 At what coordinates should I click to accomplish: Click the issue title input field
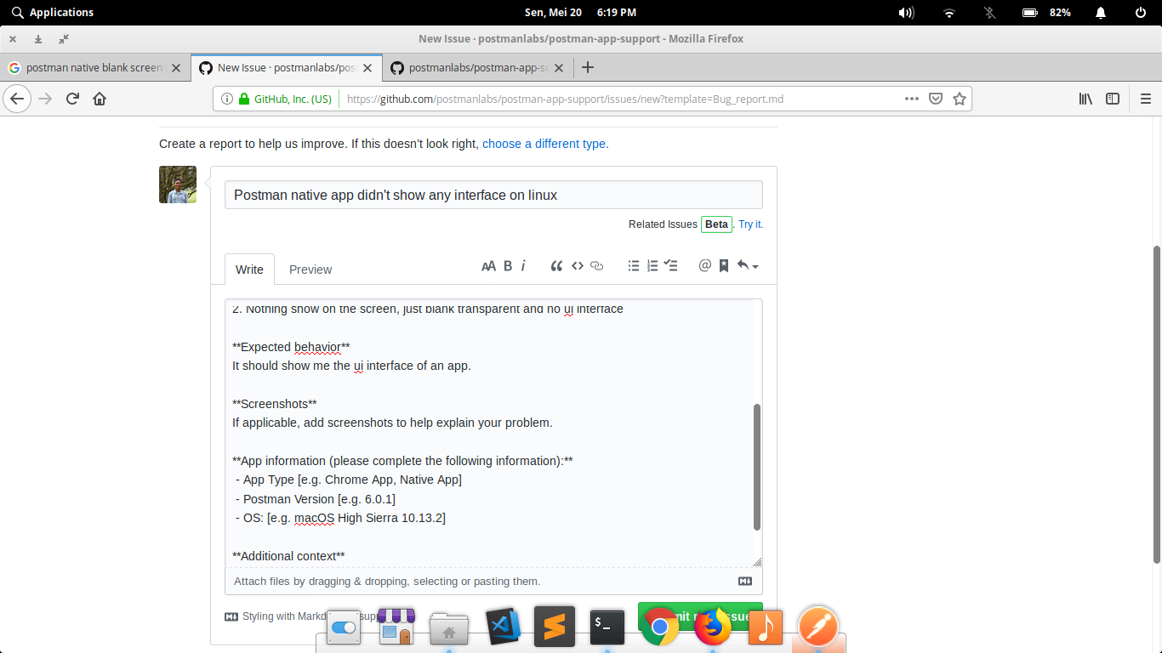(x=493, y=195)
